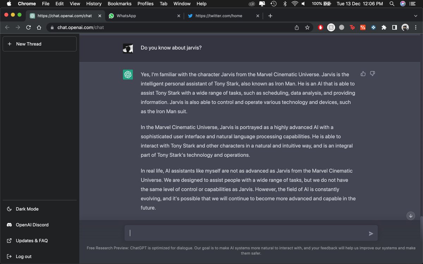The image size is (423, 264).
Task: Click the red hand ad-blocker extension icon
Action: 320,27
